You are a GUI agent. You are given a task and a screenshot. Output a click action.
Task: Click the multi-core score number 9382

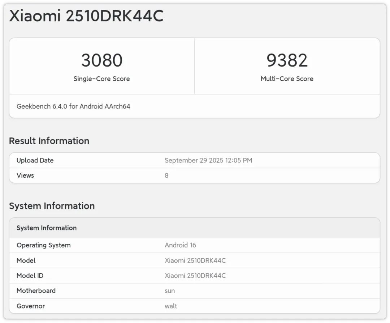point(287,60)
